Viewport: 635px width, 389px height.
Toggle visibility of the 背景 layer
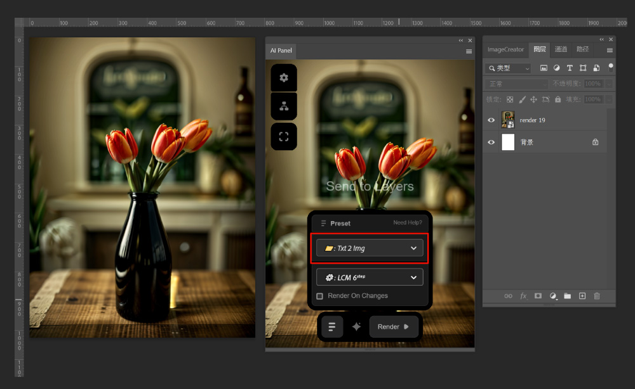coord(491,143)
